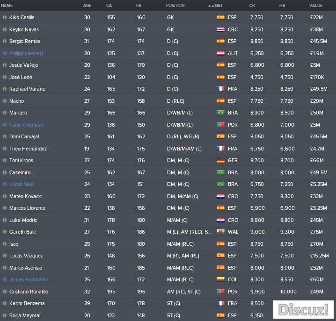This screenshot has height=321, width=336.
Task: Open info icon beside Lucas Vázquez
Action: 5,256
